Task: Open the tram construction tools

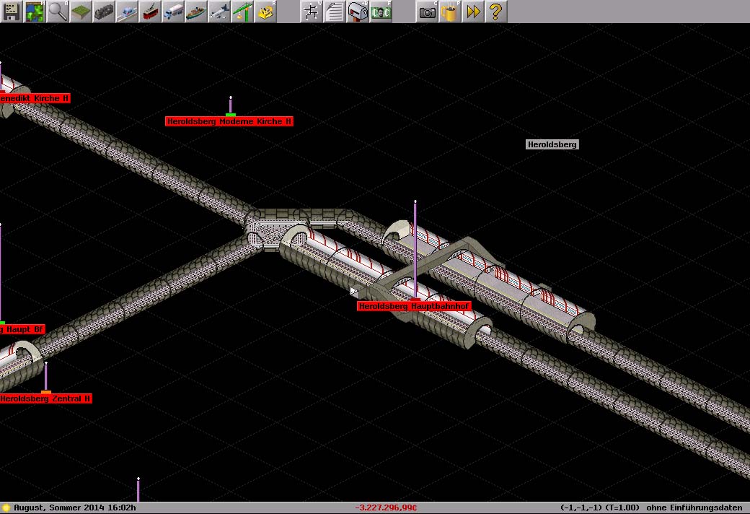Action: coord(150,12)
